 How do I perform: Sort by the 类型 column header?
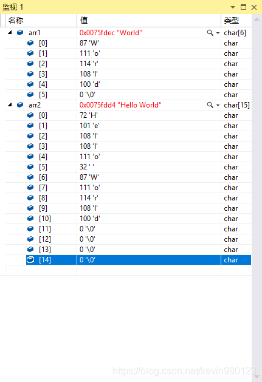click(x=236, y=20)
